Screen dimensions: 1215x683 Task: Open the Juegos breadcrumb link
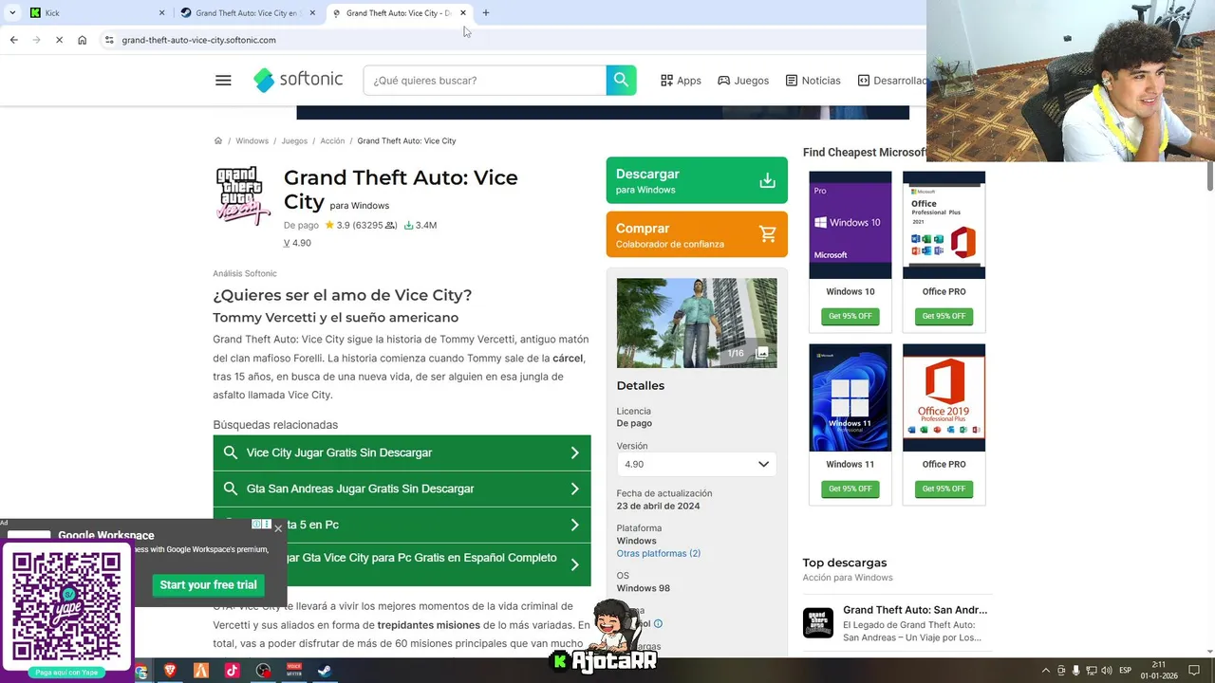(x=294, y=140)
